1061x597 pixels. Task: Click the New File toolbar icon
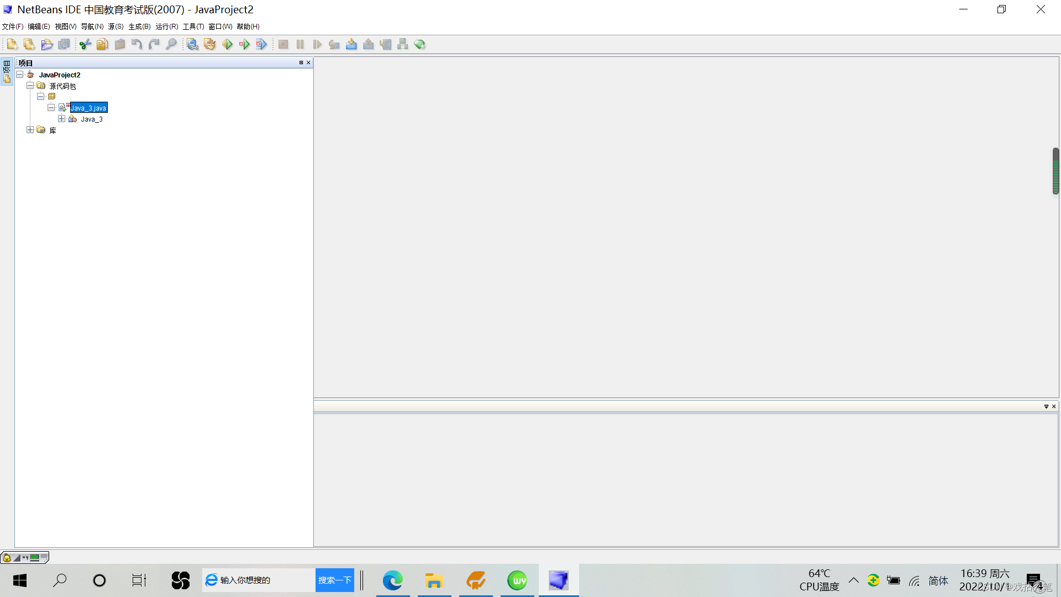coord(12,44)
